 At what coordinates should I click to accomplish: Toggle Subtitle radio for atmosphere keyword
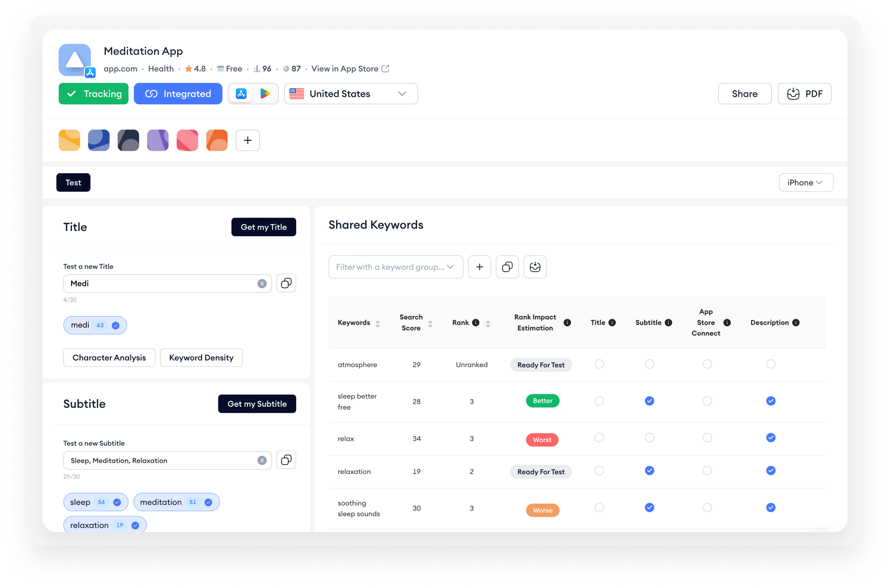(650, 364)
